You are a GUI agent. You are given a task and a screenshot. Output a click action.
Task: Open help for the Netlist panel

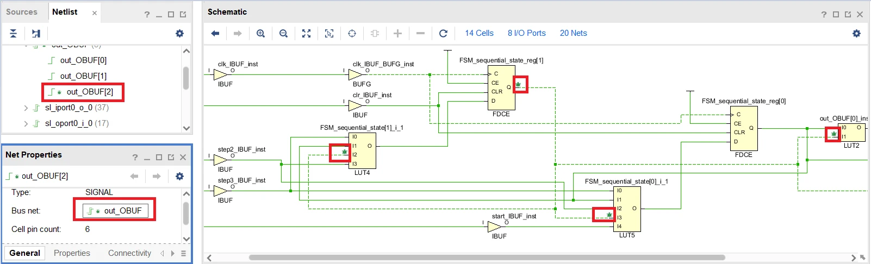pos(147,15)
